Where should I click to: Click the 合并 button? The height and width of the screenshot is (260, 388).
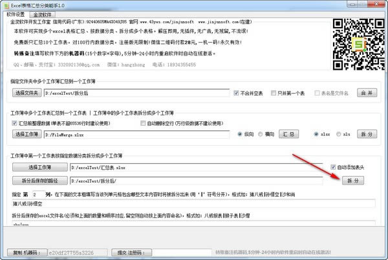click(367, 93)
